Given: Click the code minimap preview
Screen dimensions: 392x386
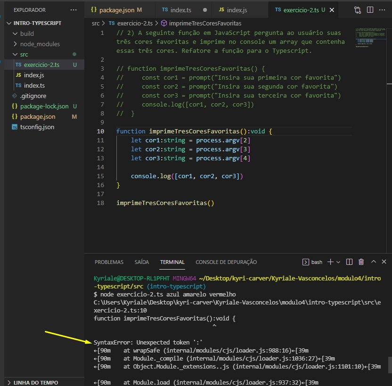Looking at the screenshot, I should (370, 38).
